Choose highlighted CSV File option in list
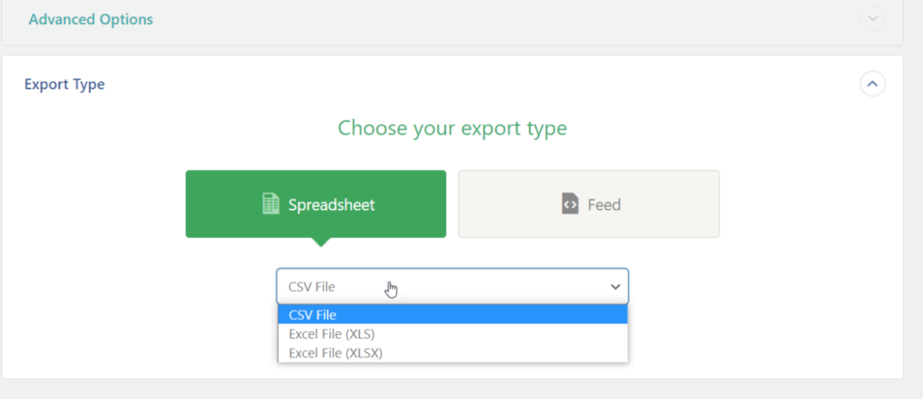This screenshot has width=923, height=399. coord(452,315)
